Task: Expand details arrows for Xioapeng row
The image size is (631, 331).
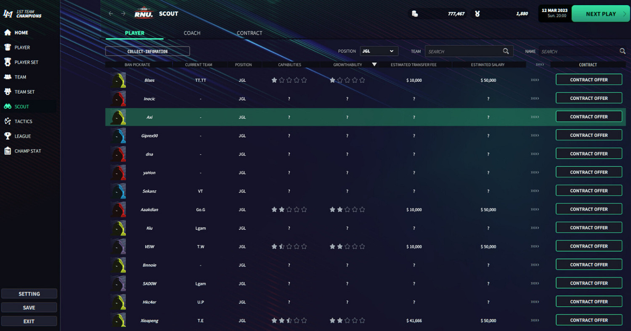Action: point(535,321)
